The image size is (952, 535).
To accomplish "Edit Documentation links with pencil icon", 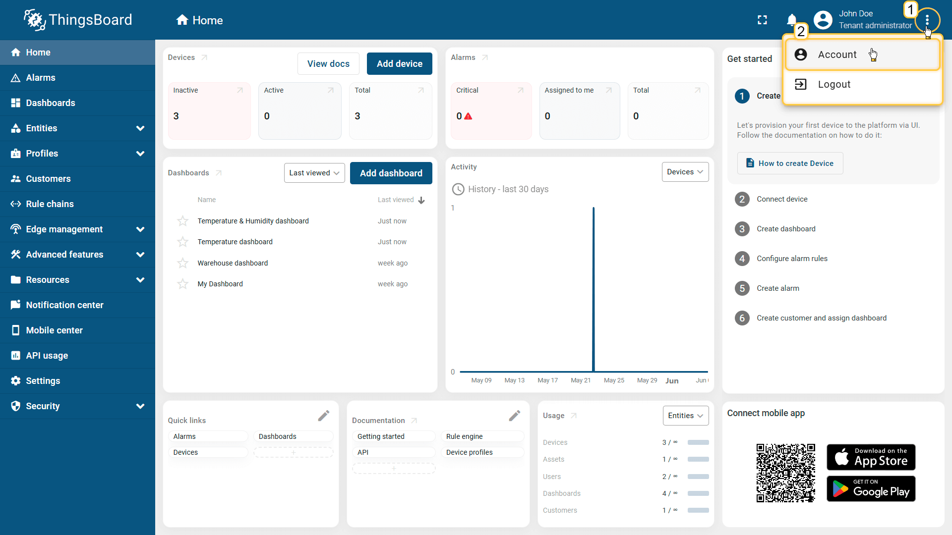I will [x=515, y=416].
